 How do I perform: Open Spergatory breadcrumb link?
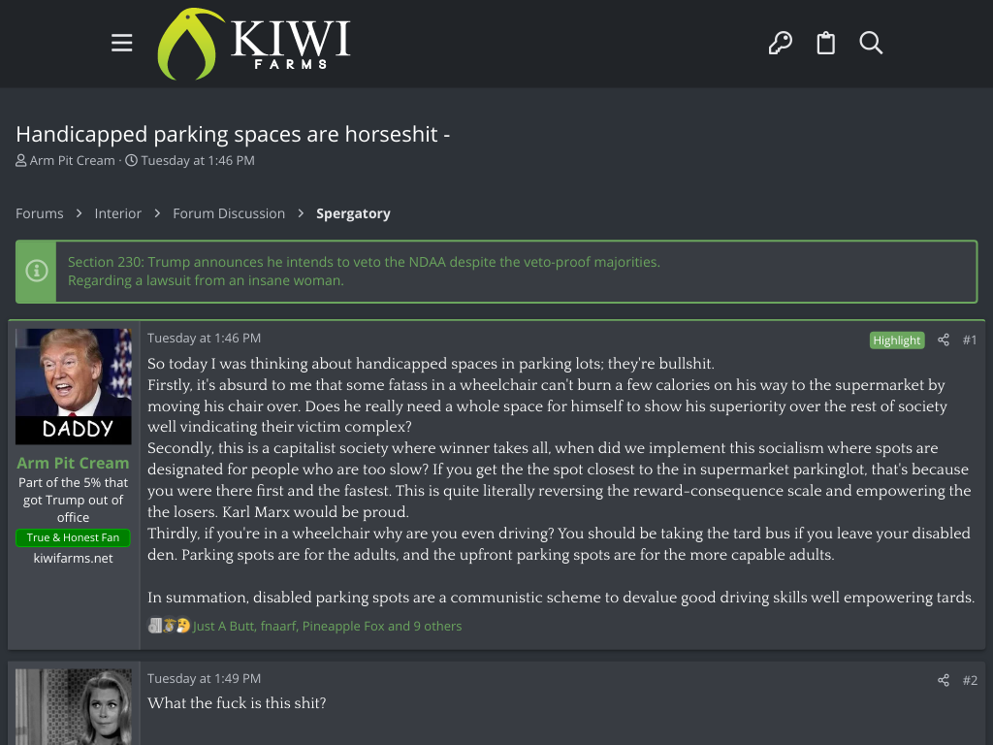point(353,213)
